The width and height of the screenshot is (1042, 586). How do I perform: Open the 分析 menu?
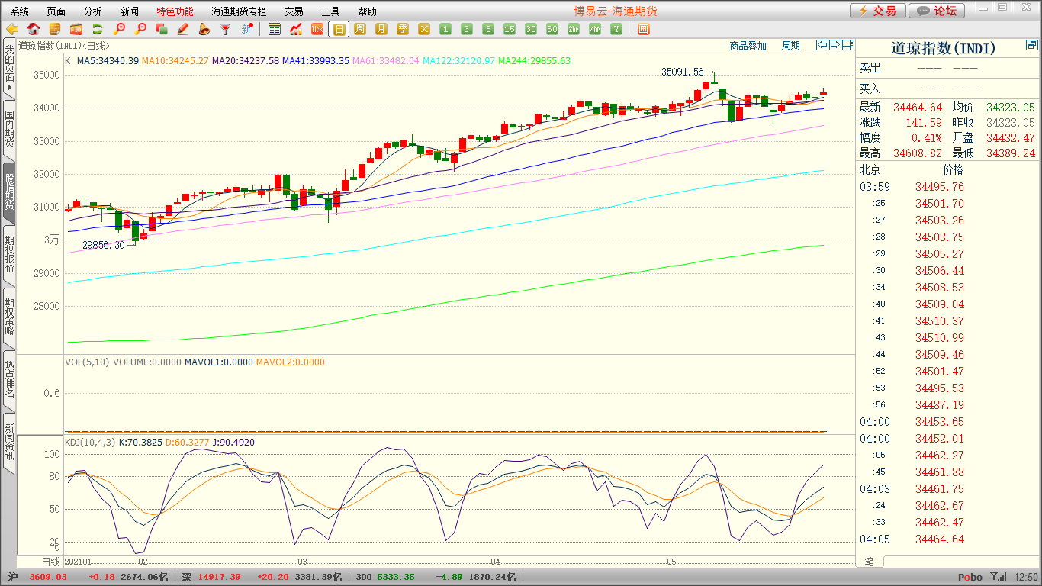point(93,11)
